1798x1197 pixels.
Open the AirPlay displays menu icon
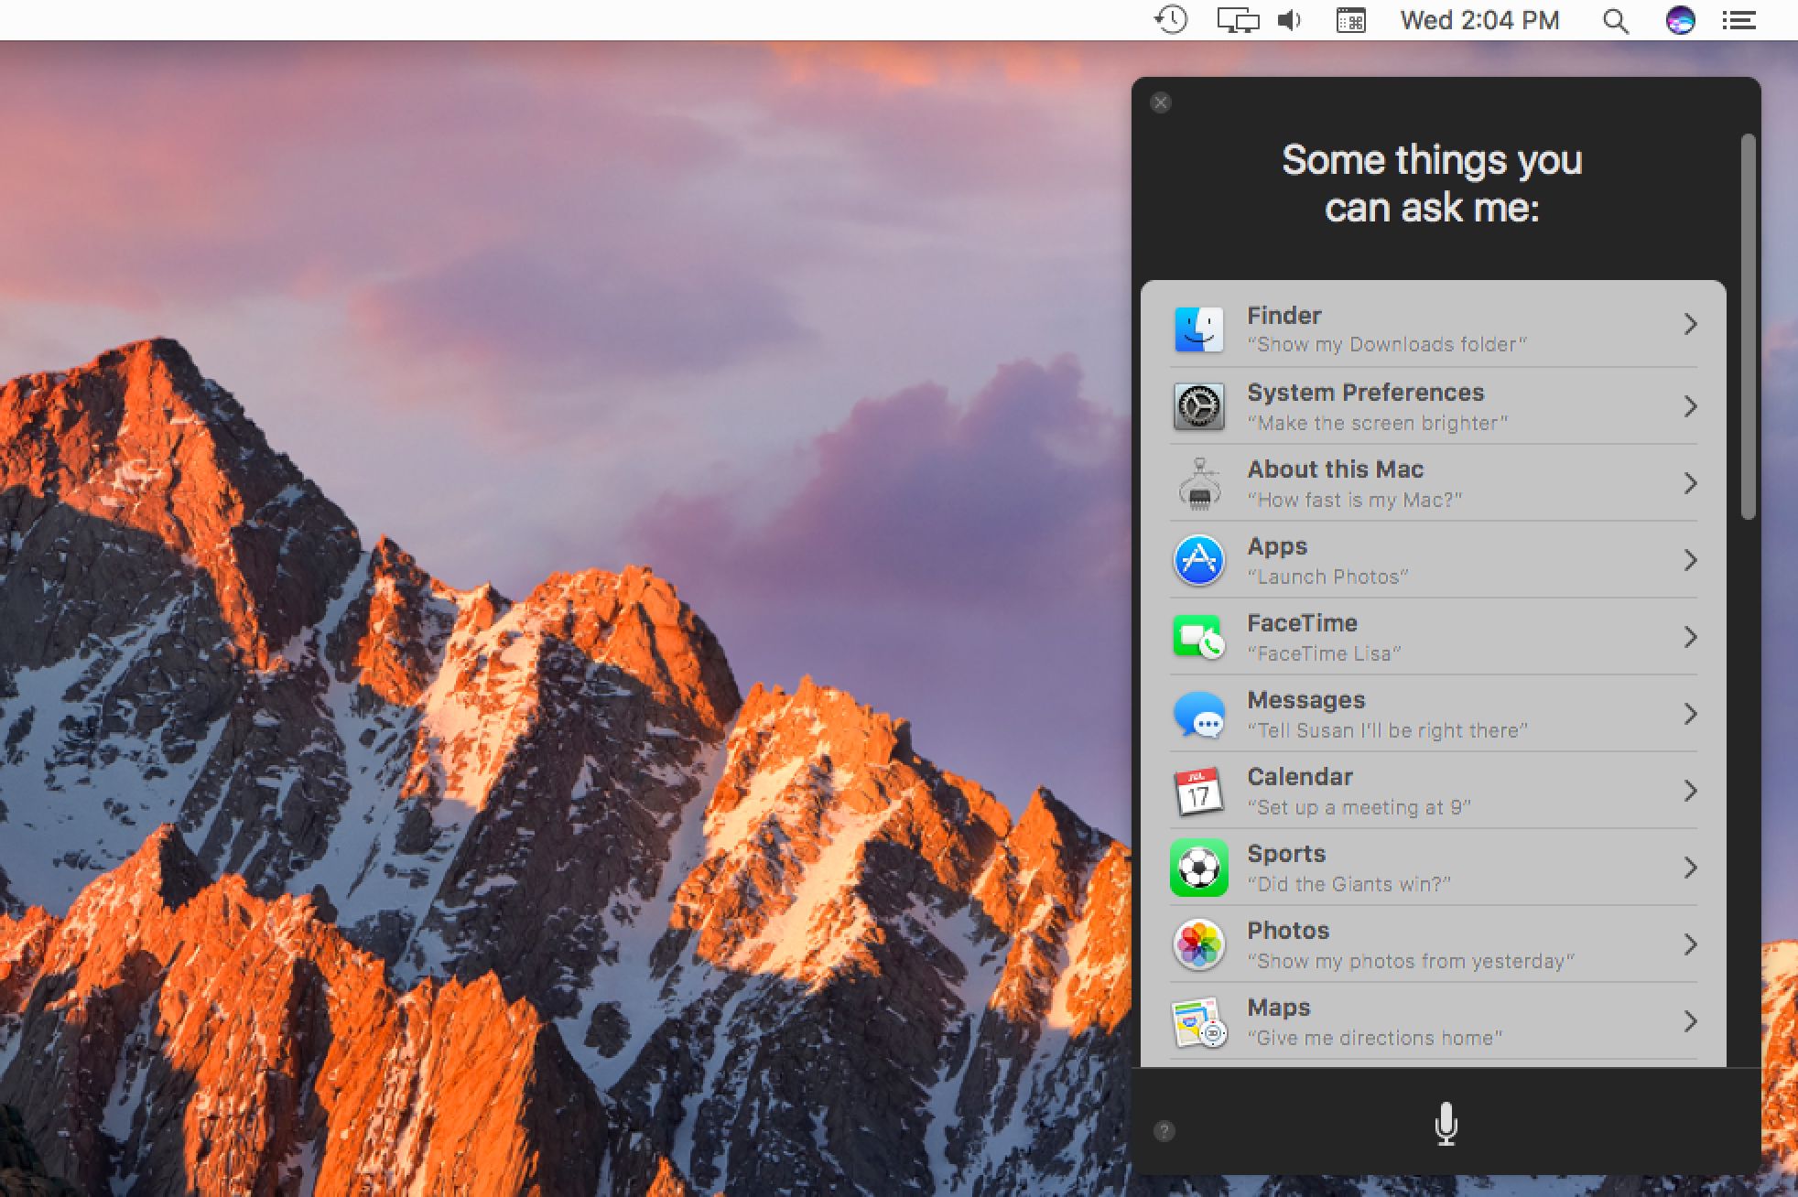(1238, 20)
